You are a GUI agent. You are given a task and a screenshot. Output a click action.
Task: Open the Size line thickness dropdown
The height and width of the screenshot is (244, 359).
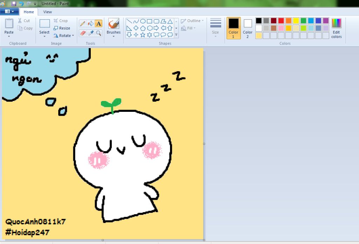[x=216, y=27]
